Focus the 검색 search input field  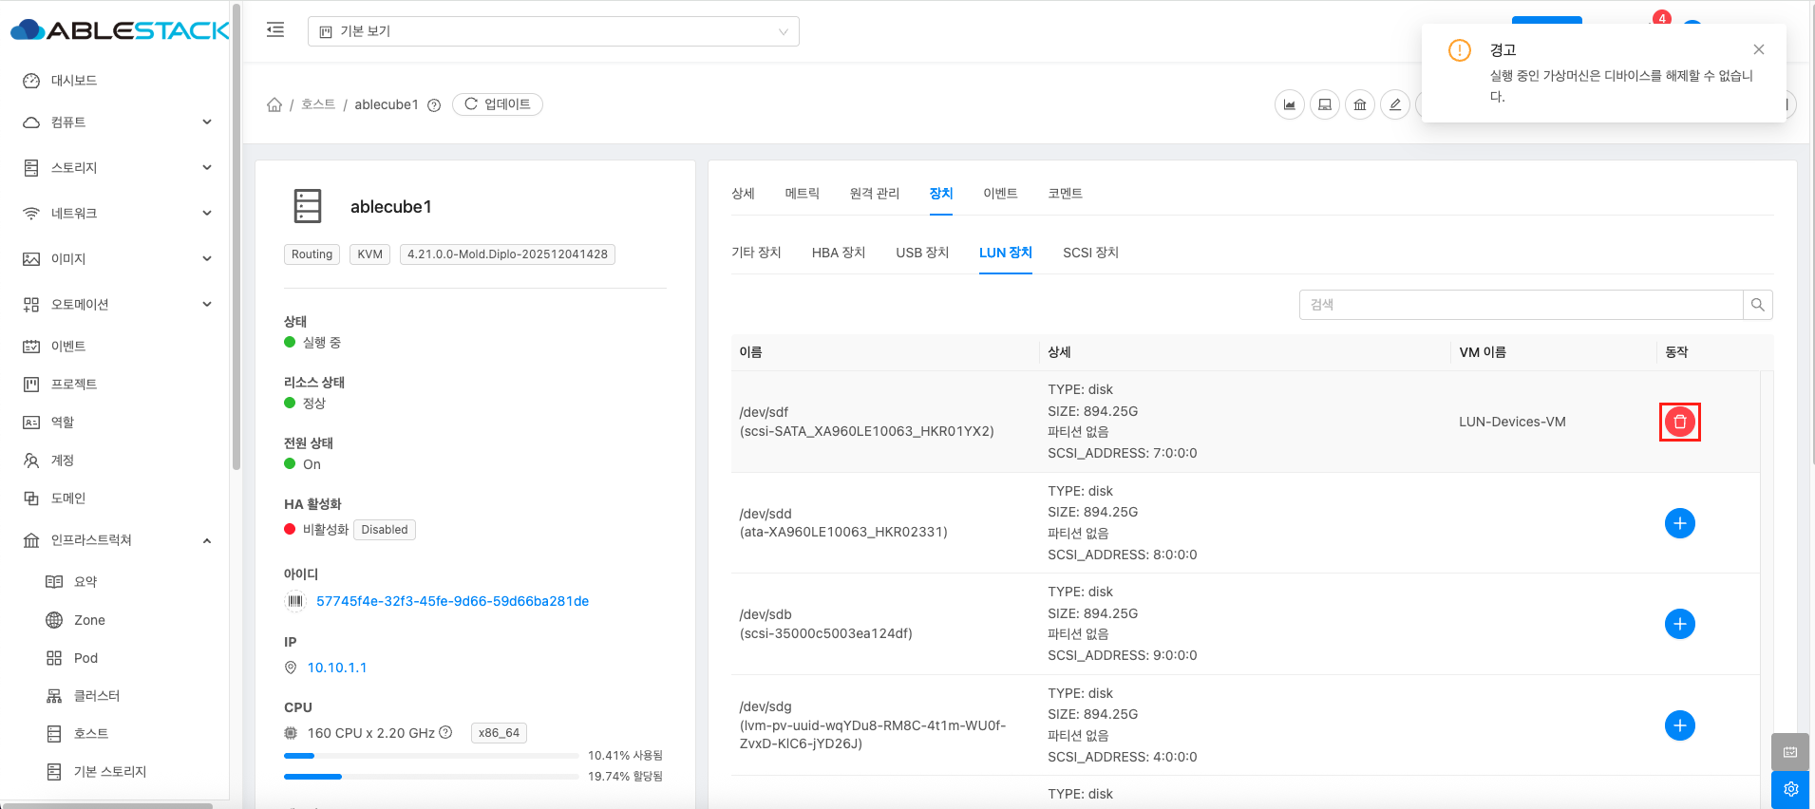point(1520,305)
